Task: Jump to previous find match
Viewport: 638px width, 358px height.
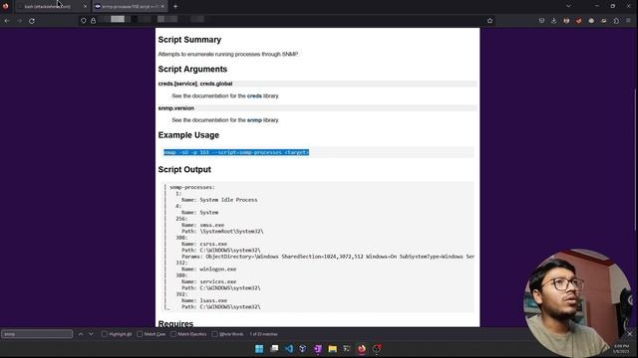Action: coord(81,334)
